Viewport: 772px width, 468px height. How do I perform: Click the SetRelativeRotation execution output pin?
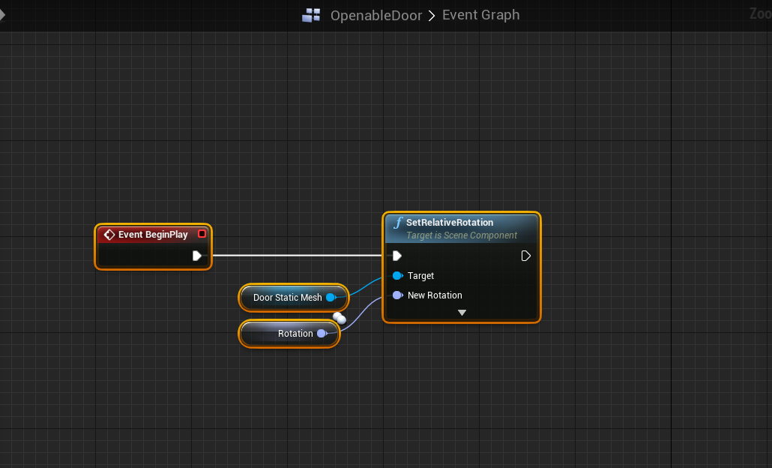[x=525, y=256]
